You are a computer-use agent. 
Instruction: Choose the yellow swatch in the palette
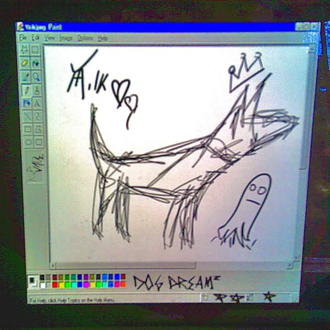click(x=61, y=285)
